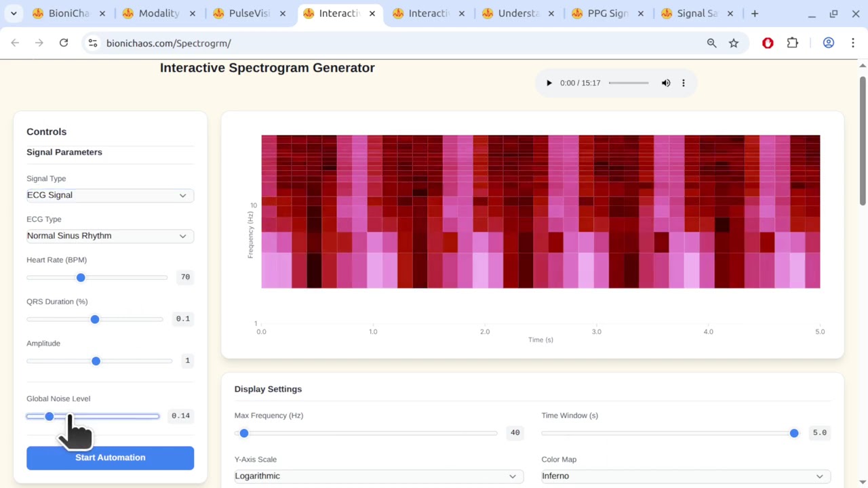Viewport: 868px width, 488px height.
Task: Open a new browser tab
Action: pyautogui.click(x=754, y=14)
